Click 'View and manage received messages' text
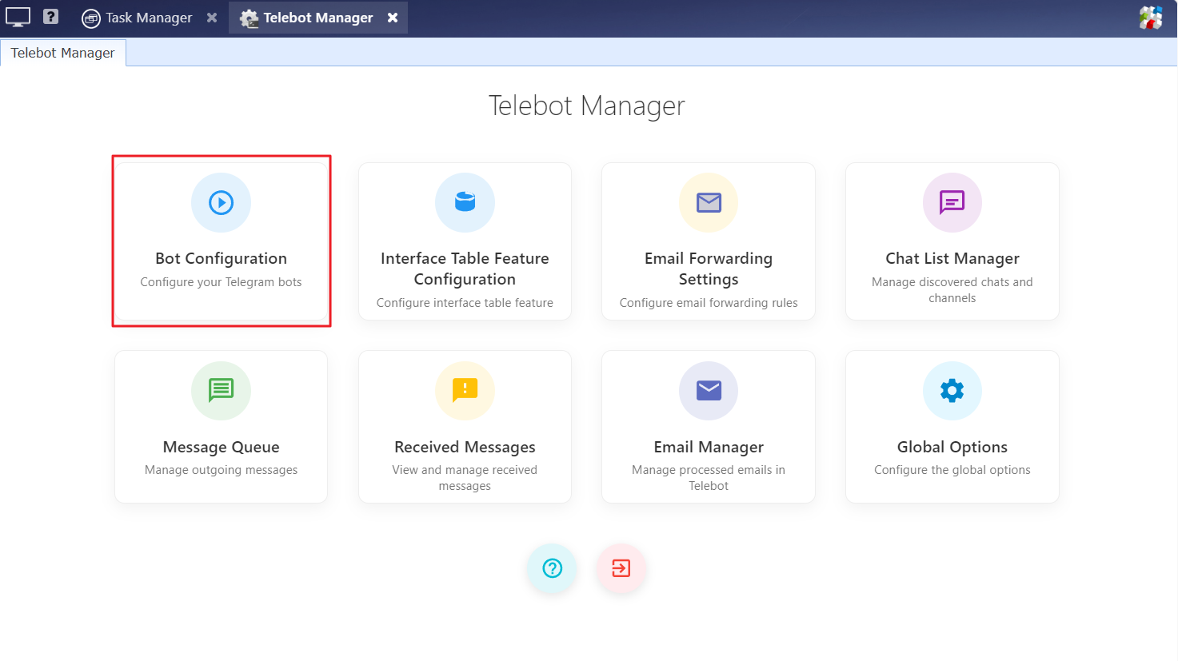This screenshot has width=1178, height=661. point(465,478)
